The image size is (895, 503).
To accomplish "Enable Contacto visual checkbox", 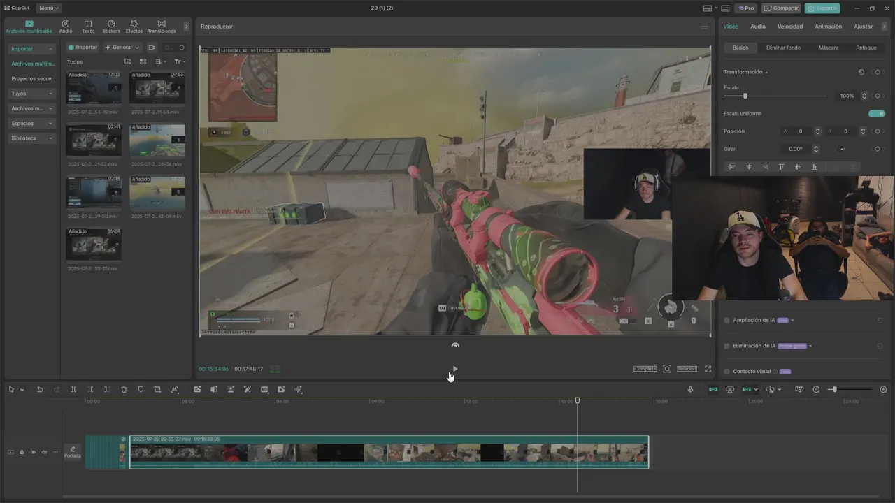I will tap(727, 372).
